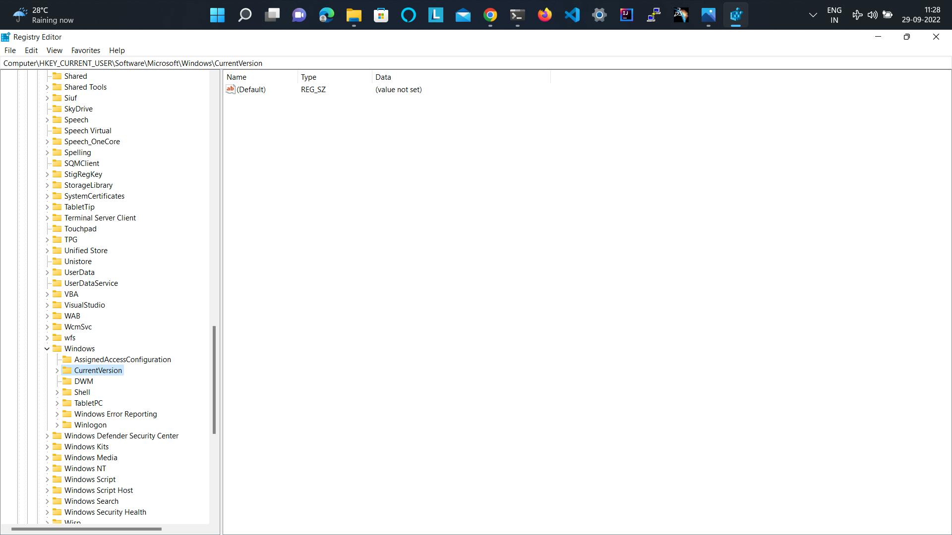Launch Firefox from taskbar

[x=544, y=15]
